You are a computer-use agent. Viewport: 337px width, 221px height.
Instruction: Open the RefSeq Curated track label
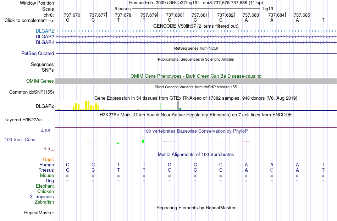tap(37, 53)
